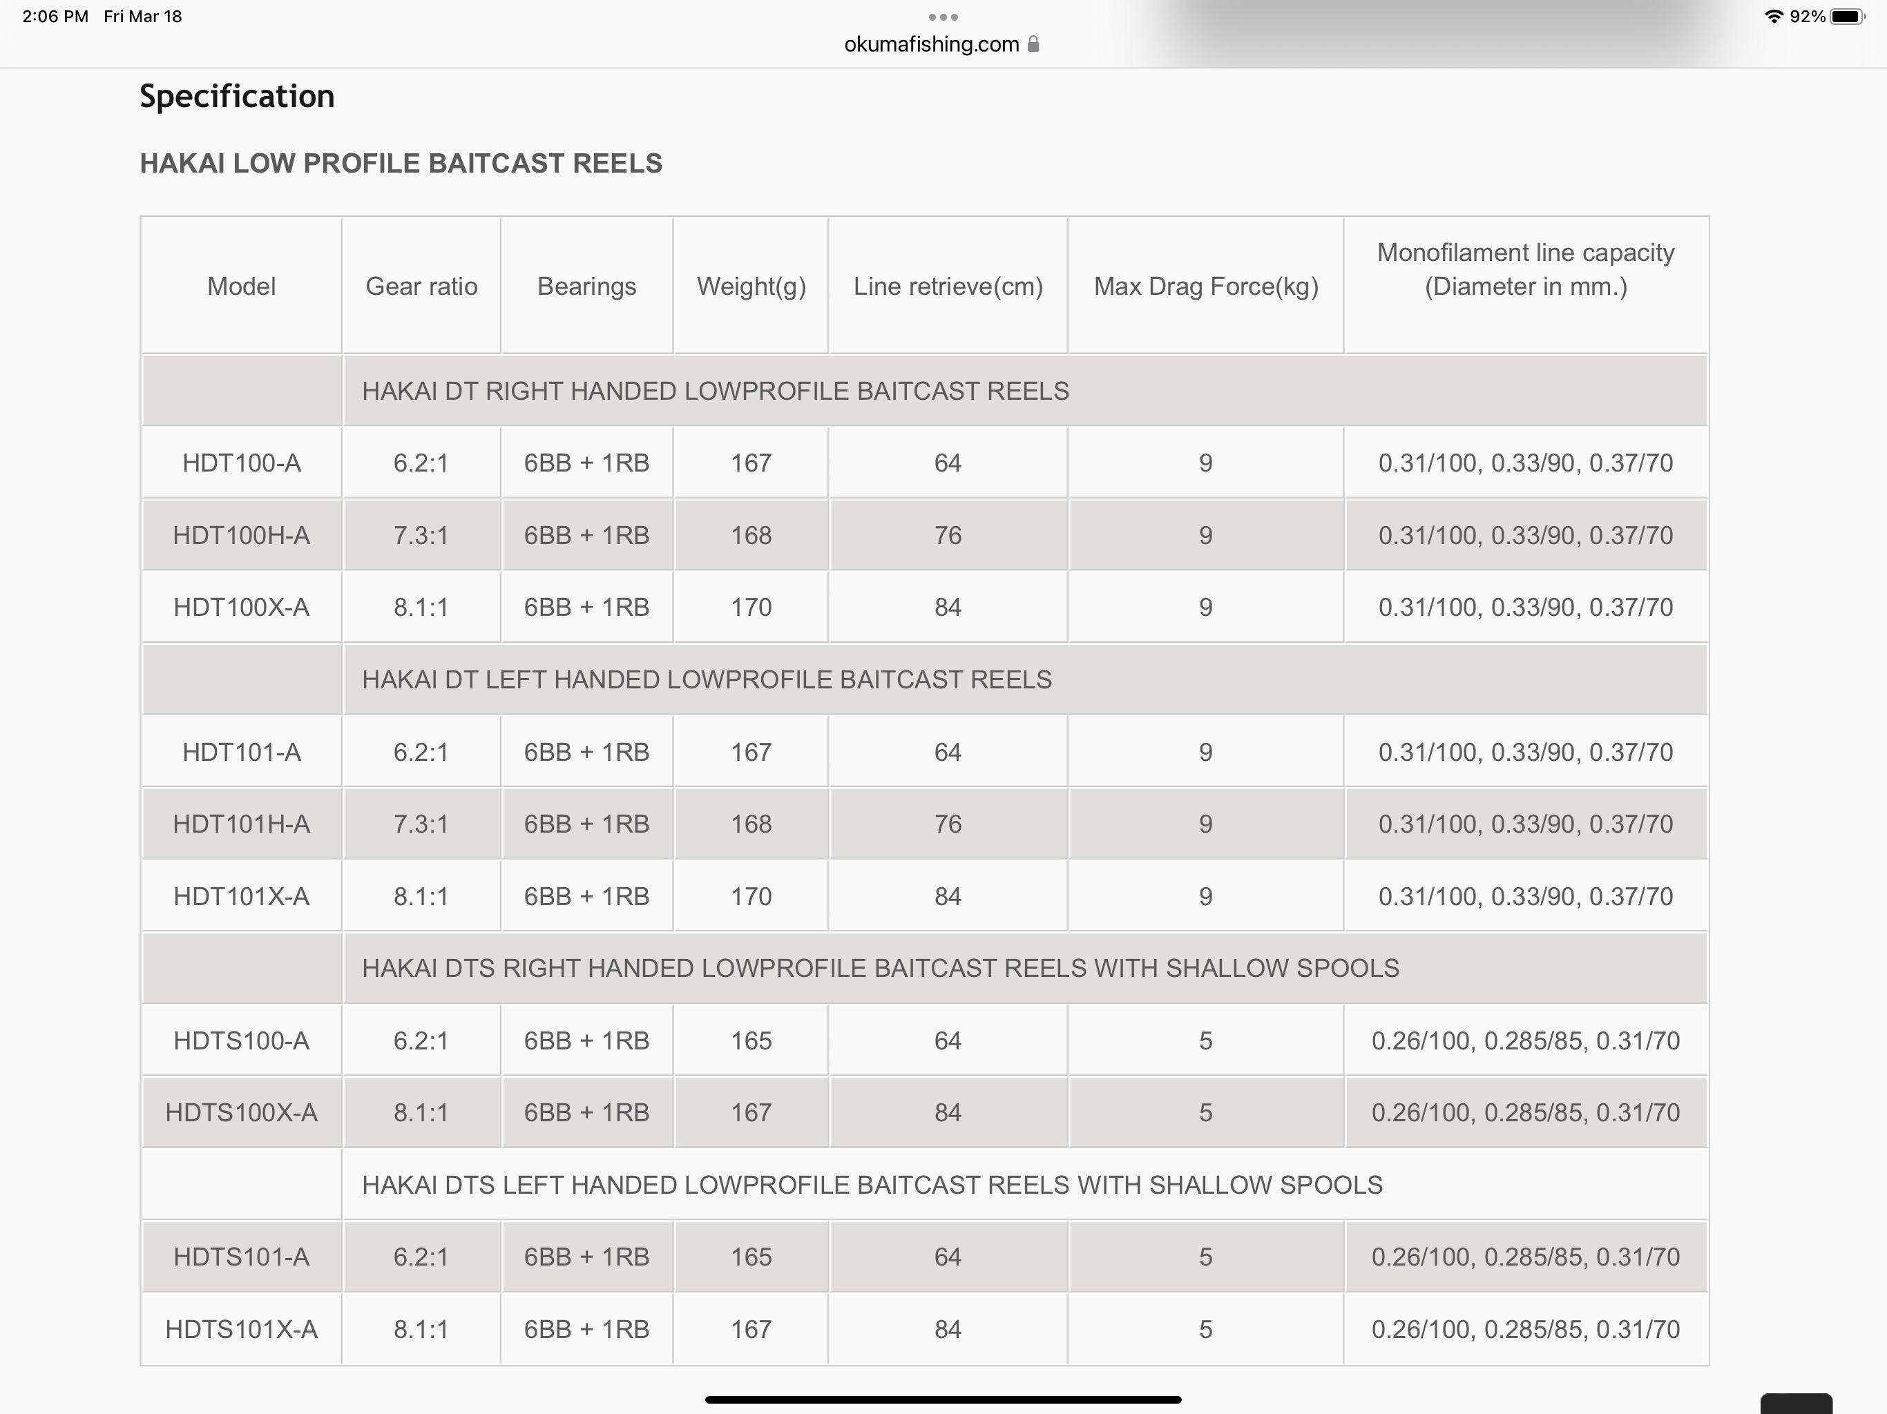1887x1414 pixels.
Task: Click the Model column header
Action: tap(242, 286)
